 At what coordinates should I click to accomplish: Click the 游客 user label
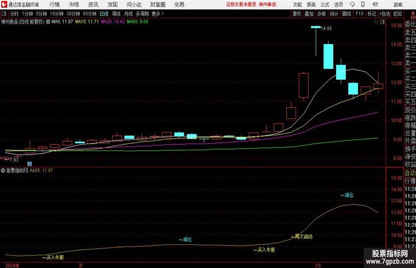pyautogui.click(x=398, y=4)
